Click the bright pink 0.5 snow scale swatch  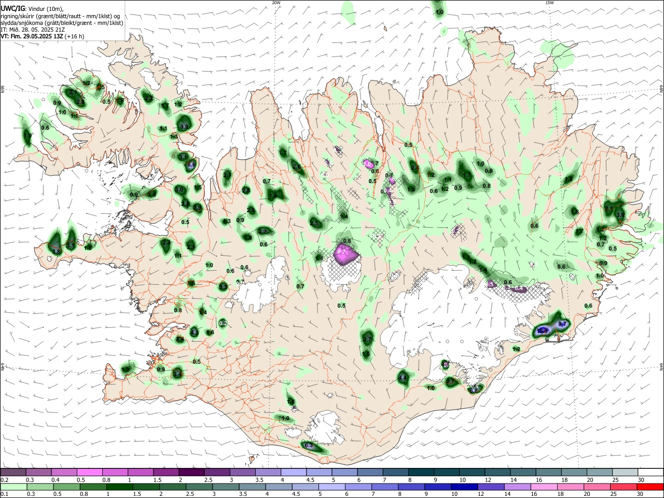89,472
